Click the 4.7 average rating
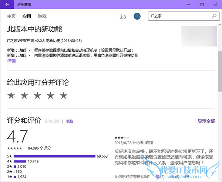Screen dimensions: 222x182 (17, 136)
